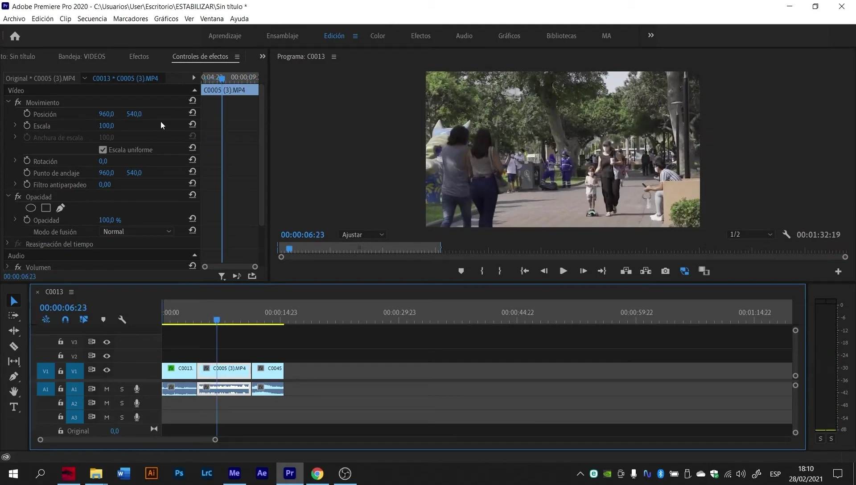Collapse the Opacidad effect
Viewport: 856px width, 485px height.
pos(8,196)
